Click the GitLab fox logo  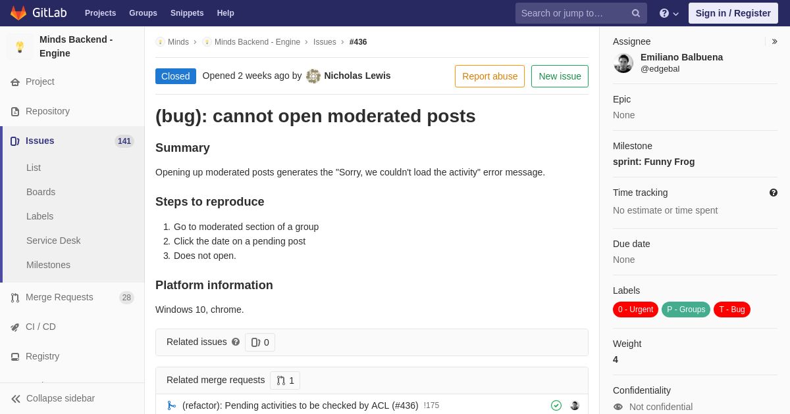click(x=18, y=13)
